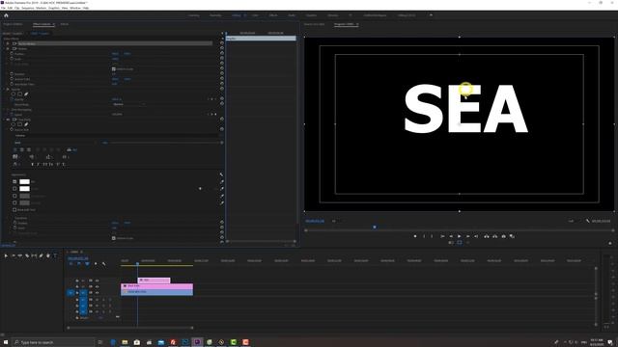Choose free draw bezier mask under Opacity
The height and width of the screenshot is (347, 618).
(x=26, y=94)
